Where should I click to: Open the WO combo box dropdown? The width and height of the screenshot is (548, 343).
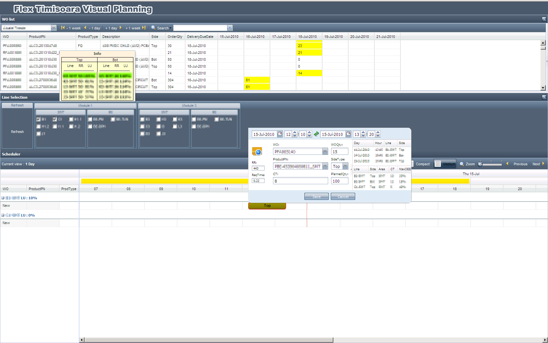[x=325, y=151]
